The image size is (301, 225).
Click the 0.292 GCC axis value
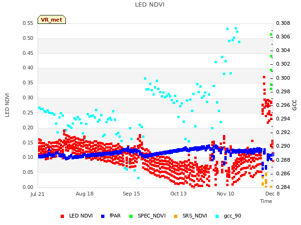283,132
